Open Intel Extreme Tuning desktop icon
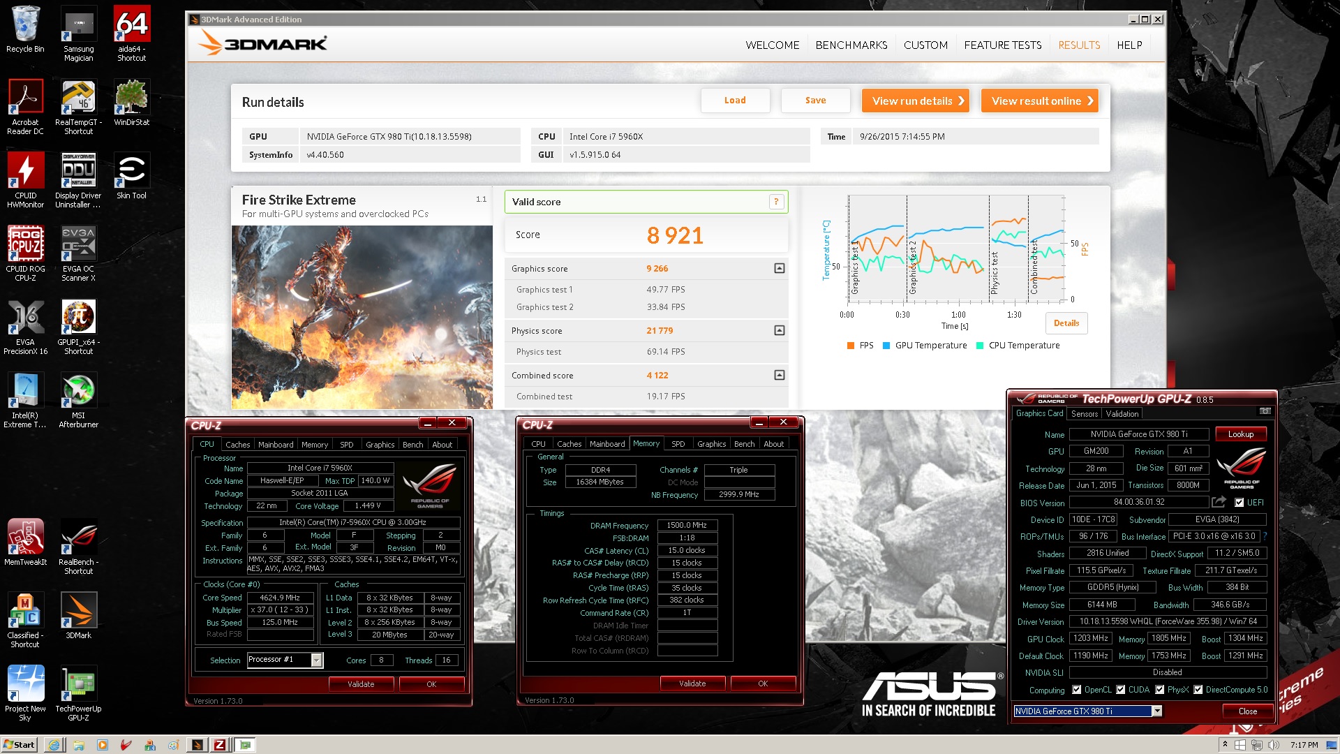 coord(25,400)
